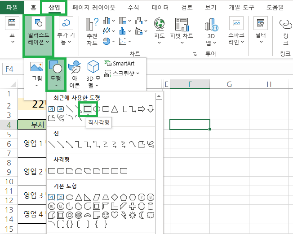
Task: Select the sun shape
Action: tap(133, 215)
